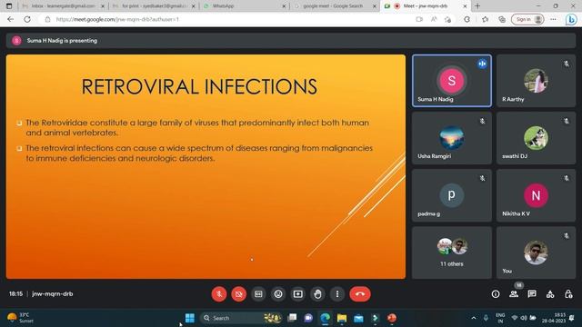Select Nikitha K V participant tile
Screen dimensions: 582x327
[x=536, y=195]
